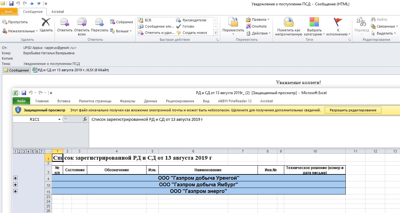The height and width of the screenshot is (213, 400).
Task: Click the fx insert function icon in Excel
Action: [x=85, y=120]
